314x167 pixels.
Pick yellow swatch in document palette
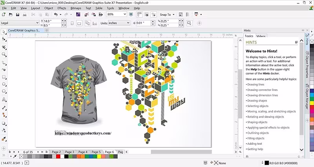coord(99,156)
